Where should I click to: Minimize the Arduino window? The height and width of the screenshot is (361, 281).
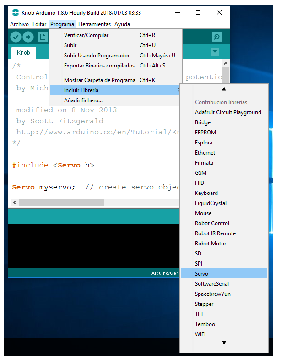(x=178, y=12)
